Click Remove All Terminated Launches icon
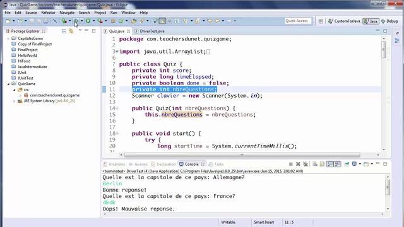This screenshot has width=404, height=227. pyautogui.click(x=306, y=164)
